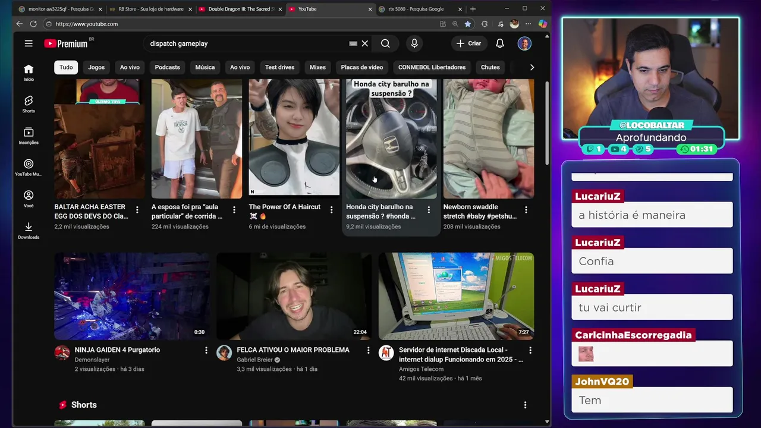The width and height of the screenshot is (761, 428).
Task: Select the Chutes filter chip
Action: [490, 67]
